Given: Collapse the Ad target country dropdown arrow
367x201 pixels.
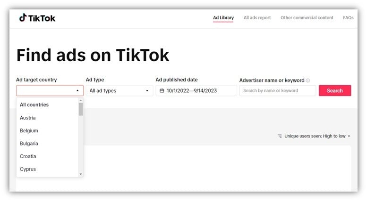Looking at the screenshot, I should click(77, 90).
